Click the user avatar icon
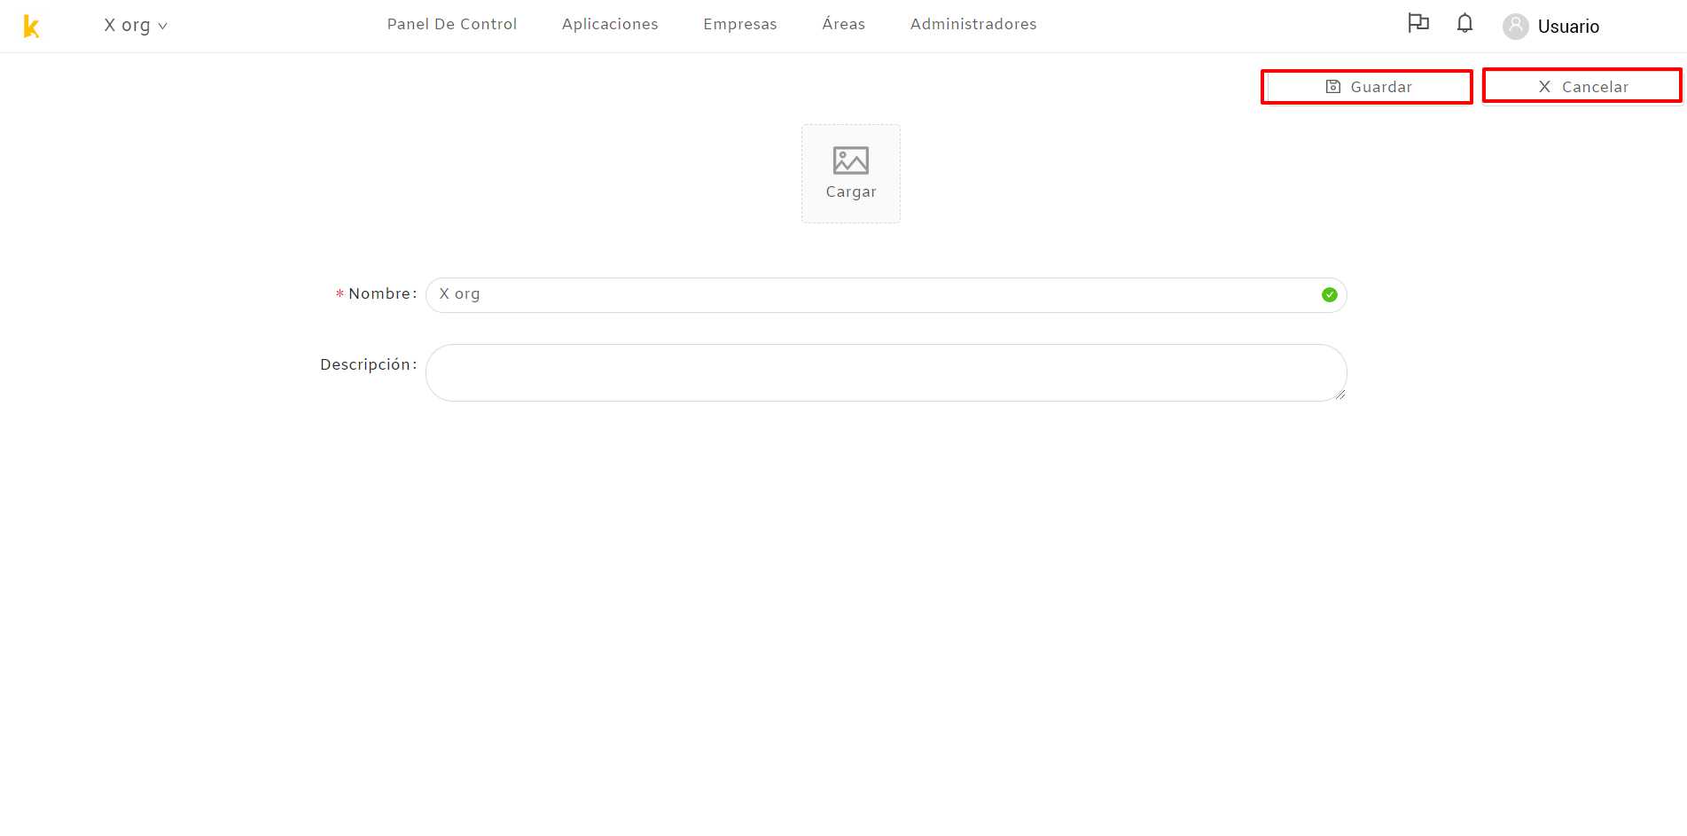 tap(1516, 27)
